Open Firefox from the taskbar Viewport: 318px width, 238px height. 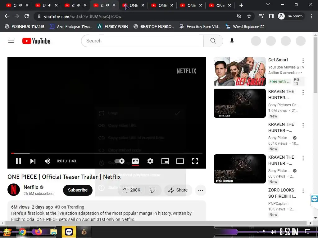tap(38, 232)
